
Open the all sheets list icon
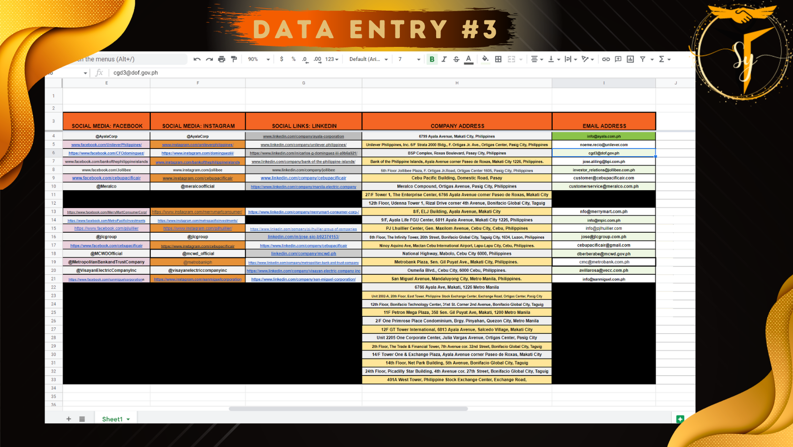click(82, 419)
